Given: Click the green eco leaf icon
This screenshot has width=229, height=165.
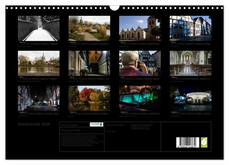Looking at the screenshot, I should coord(204,142).
